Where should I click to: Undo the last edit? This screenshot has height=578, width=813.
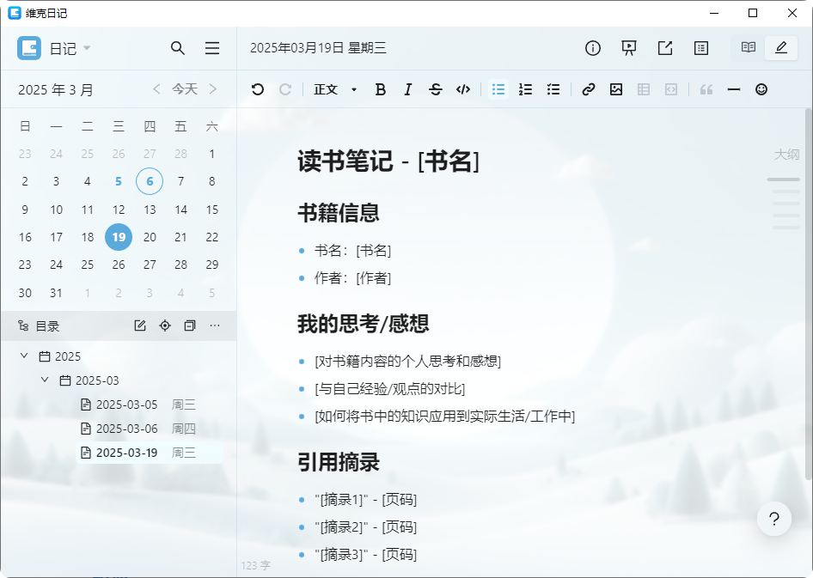coord(257,88)
